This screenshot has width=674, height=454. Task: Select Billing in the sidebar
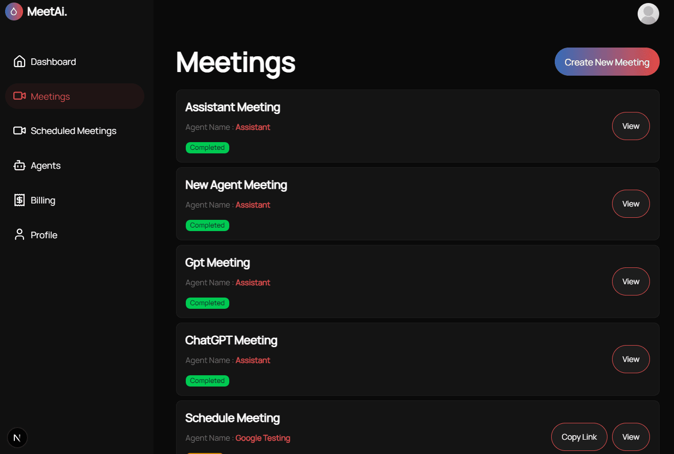click(43, 200)
